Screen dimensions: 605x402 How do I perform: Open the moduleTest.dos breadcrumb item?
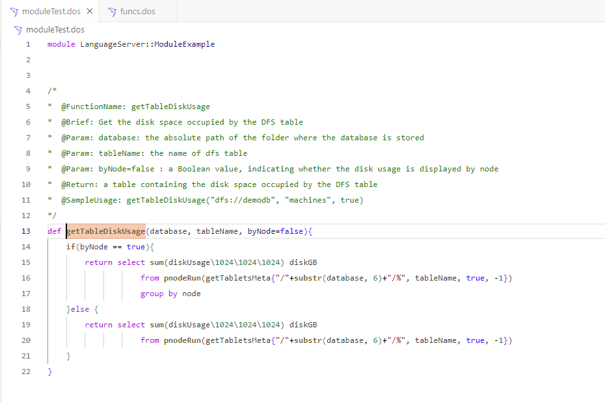click(55, 30)
